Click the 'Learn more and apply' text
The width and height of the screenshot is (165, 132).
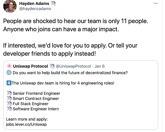pyautogui.click(x=27, y=119)
